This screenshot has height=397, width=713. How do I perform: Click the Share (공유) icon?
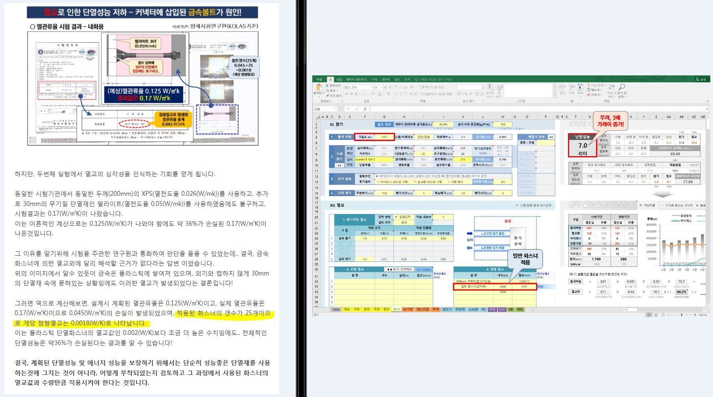pyautogui.click(x=700, y=79)
